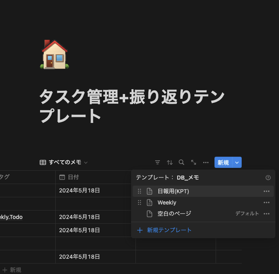Open options for Weekly template
Screen dimensions: 279x274
point(266,202)
